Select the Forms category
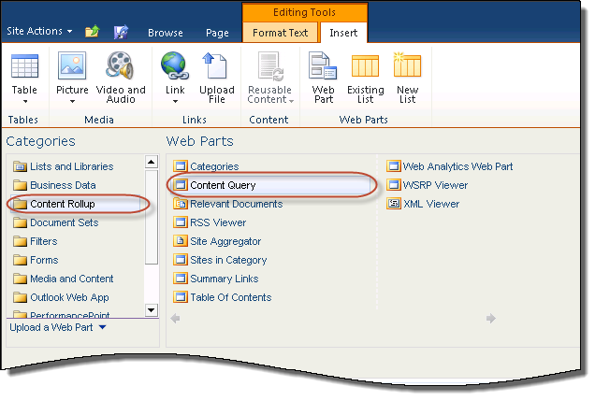 pos(36,260)
